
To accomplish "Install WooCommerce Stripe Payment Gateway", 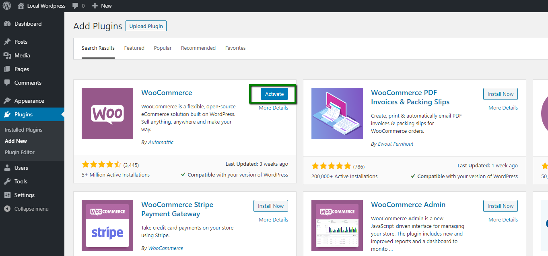I will (271, 206).
